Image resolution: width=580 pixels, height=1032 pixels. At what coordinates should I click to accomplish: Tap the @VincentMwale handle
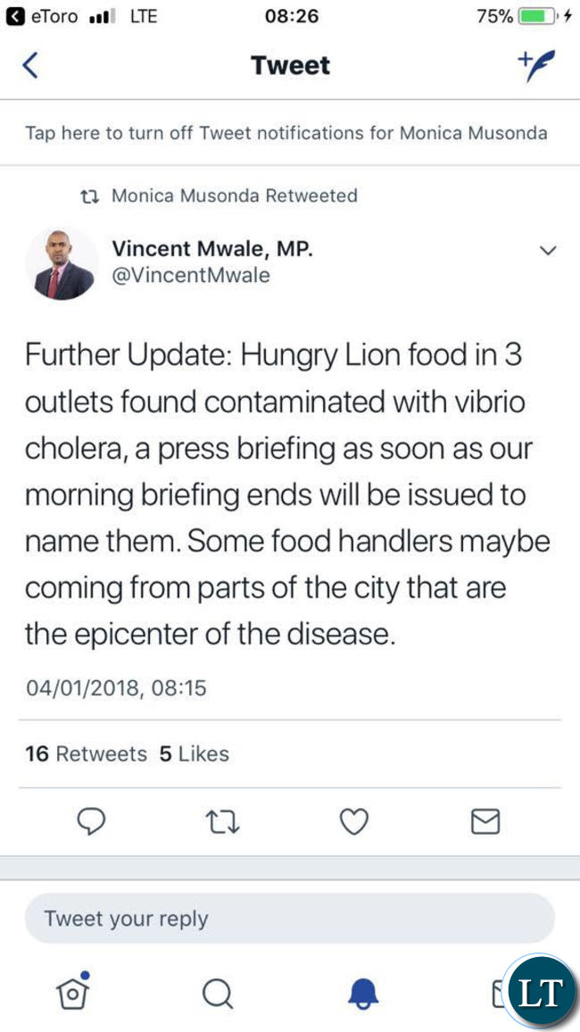(191, 276)
